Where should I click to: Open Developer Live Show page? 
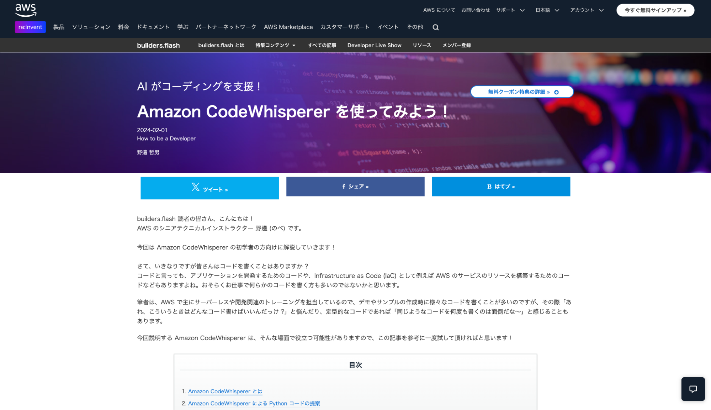(374, 45)
